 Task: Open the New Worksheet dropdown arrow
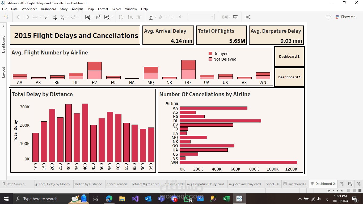coord(93,17)
